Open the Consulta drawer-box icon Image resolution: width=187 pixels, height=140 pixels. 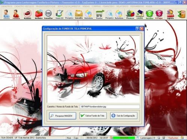(79, 15)
